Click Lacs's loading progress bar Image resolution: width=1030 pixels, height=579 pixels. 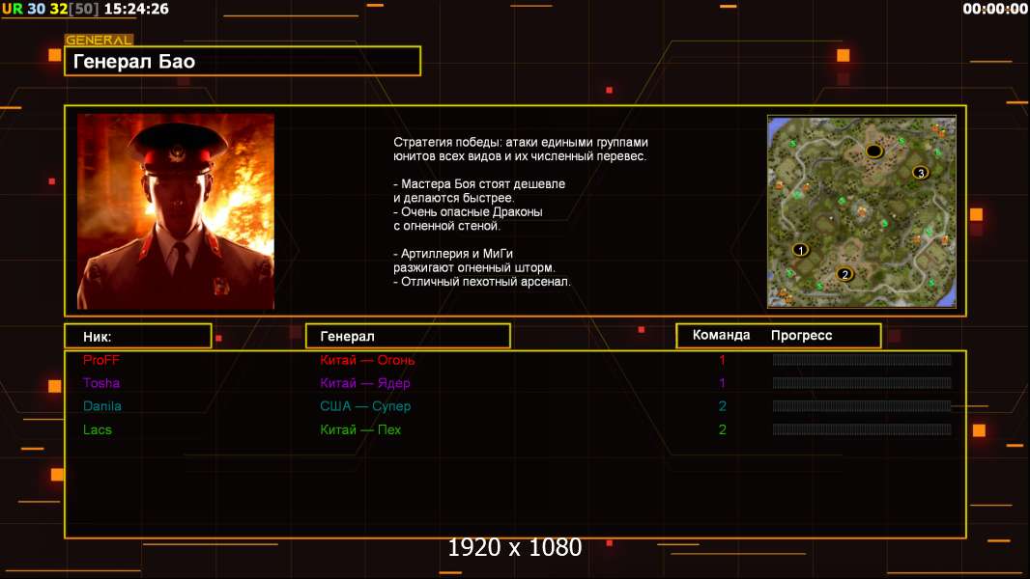coord(861,429)
